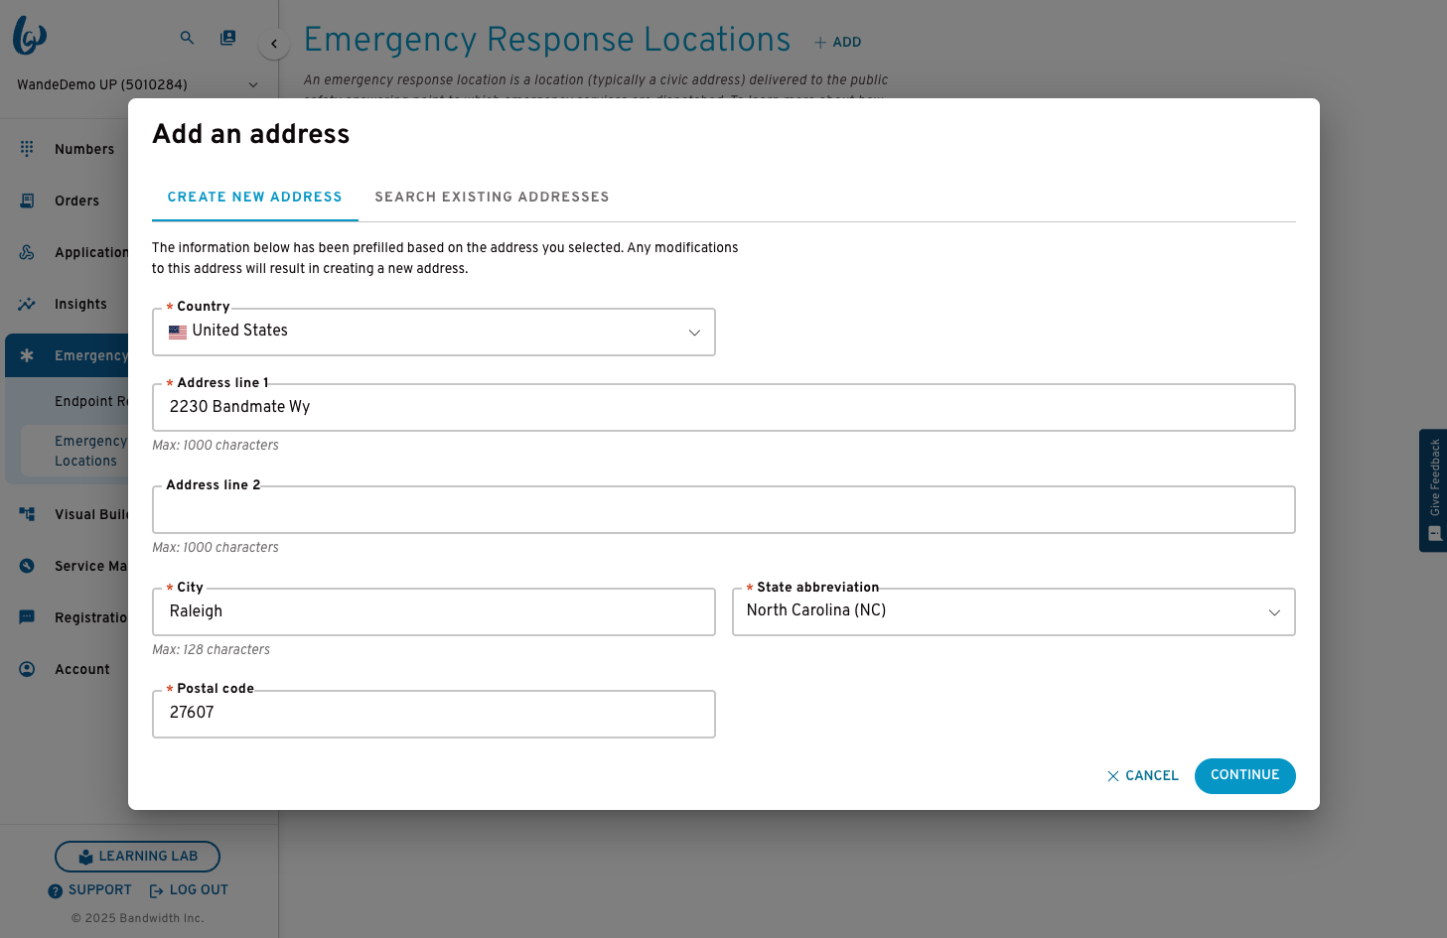Open Endpoint submenu item under Emergency
Image resolution: width=1447 pixels, height=938 pixels.
tap(90, 402)
